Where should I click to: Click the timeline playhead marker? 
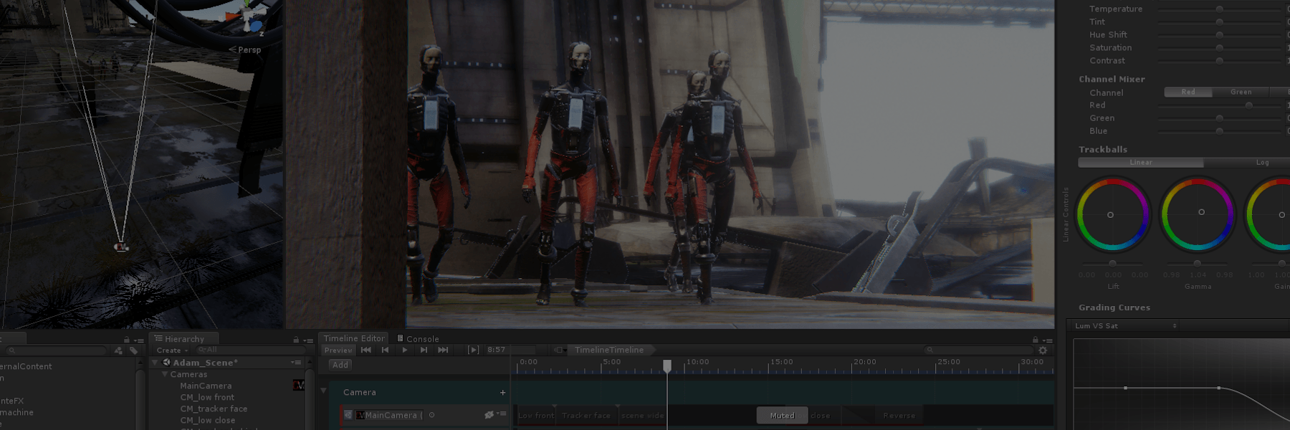coord(667,365)
